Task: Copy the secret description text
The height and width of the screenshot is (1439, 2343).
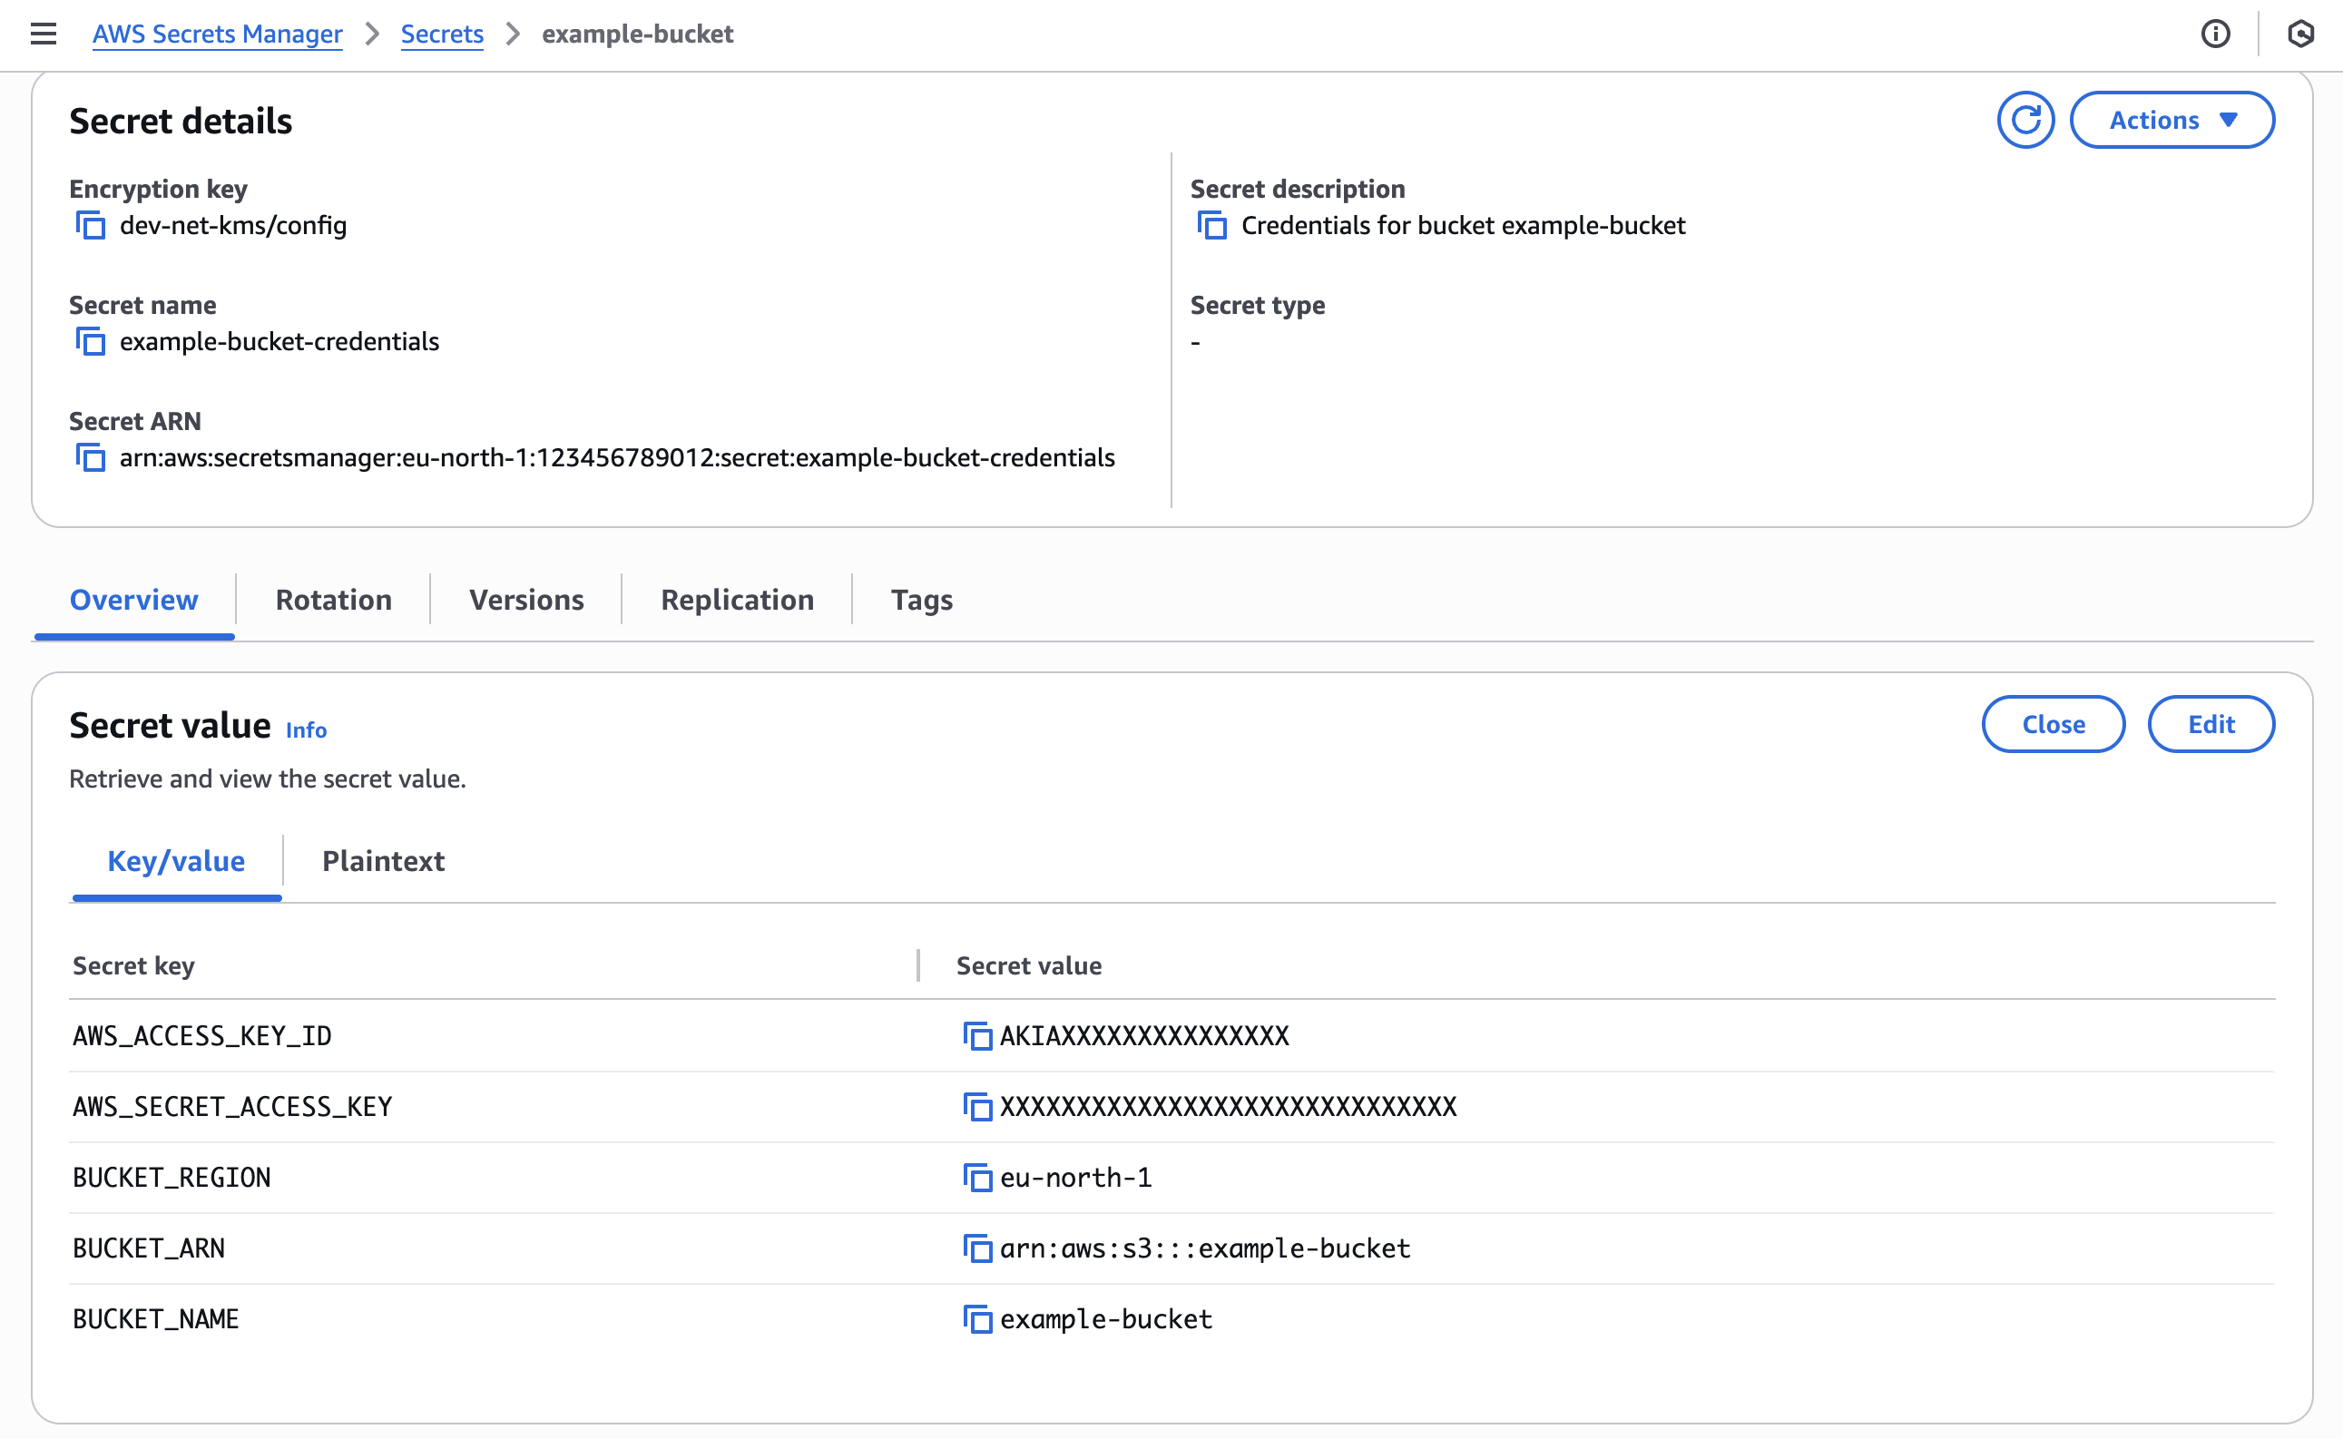Action: click(x=1211, y=226)
